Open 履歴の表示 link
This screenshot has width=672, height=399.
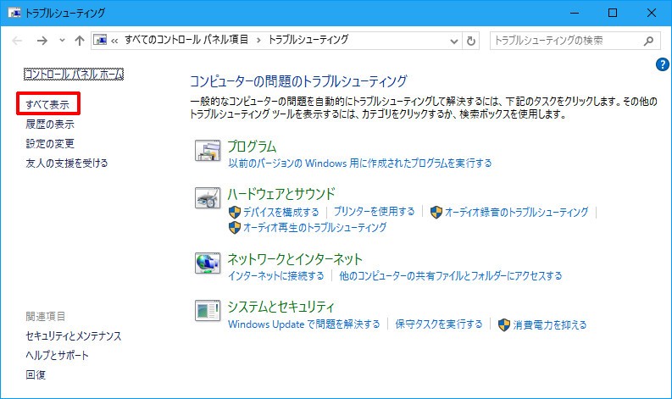coord(50,125)
